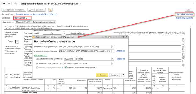Click "Подробнее" next to document format field
The width and height of the screenshot is (196, 94).
pyautogui.click(x=120, y=59)
